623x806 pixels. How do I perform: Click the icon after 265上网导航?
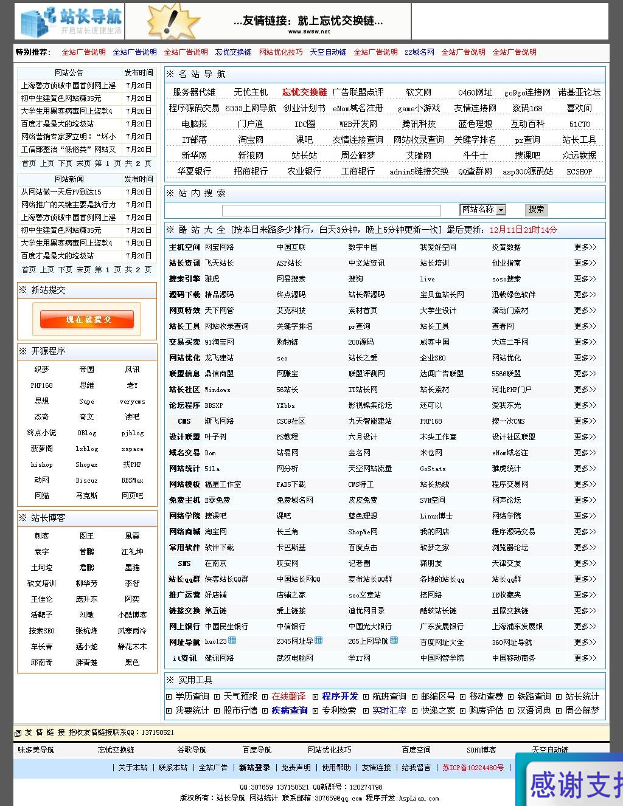(394, 640)
